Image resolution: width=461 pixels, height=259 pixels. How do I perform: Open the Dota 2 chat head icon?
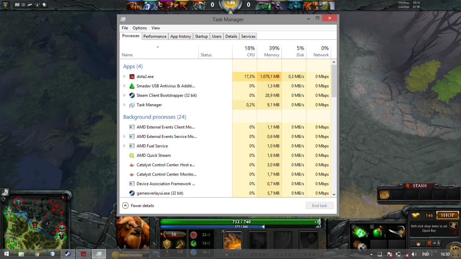pos(45,5)
